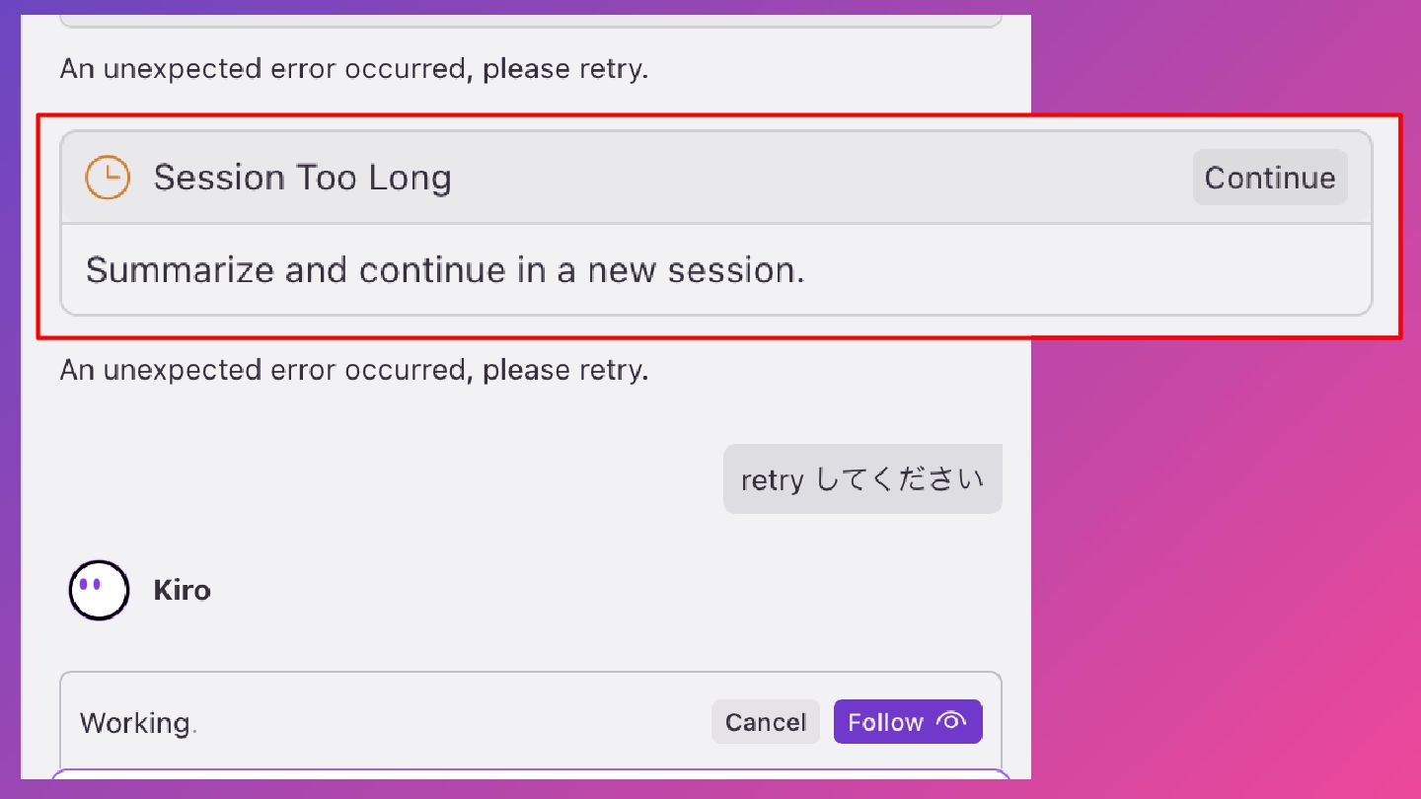Select the Session Too Long heading text

(x=303, y=178)
